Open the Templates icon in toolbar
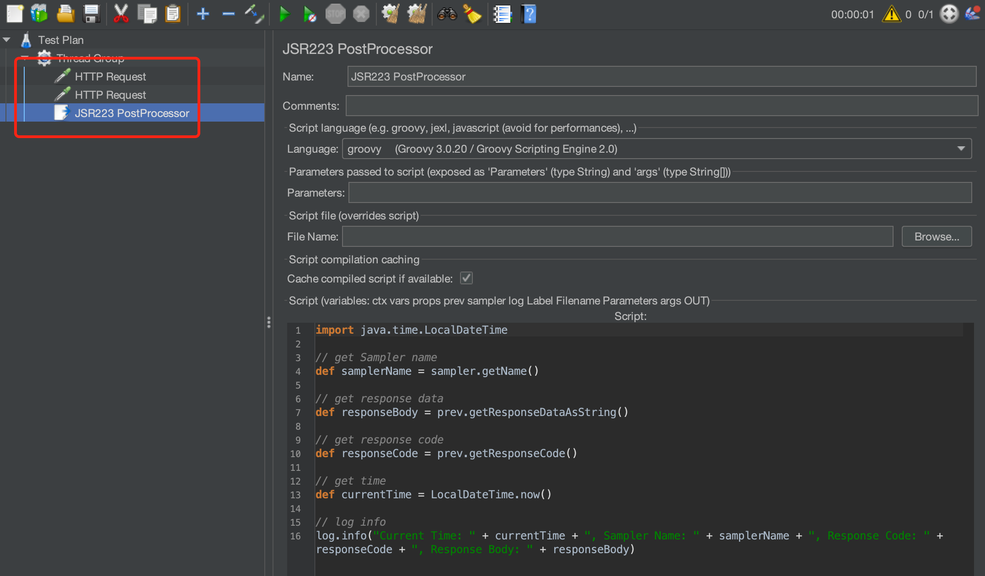Image resolution: width=985 pixels, height=576 pixels. pos(40,14)
